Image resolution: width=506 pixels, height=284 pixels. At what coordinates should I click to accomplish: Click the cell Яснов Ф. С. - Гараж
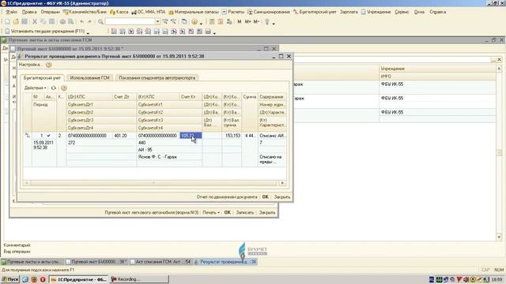[169, 157]
